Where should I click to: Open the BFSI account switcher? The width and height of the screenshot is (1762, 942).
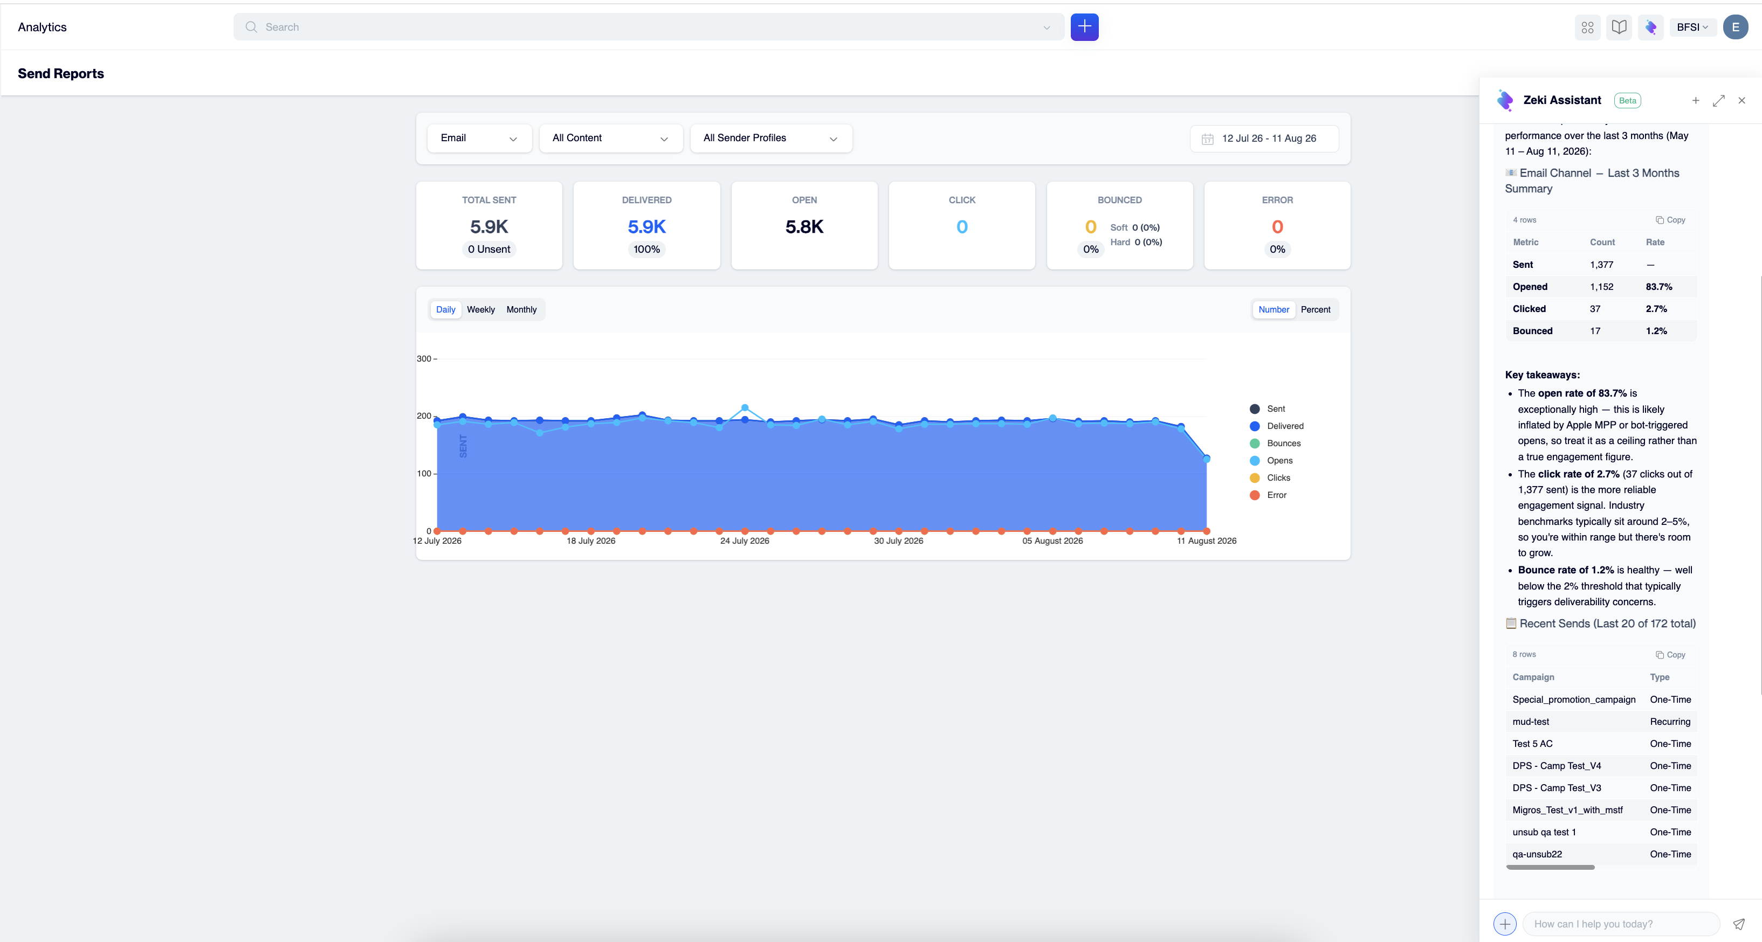click(1692, 27)
